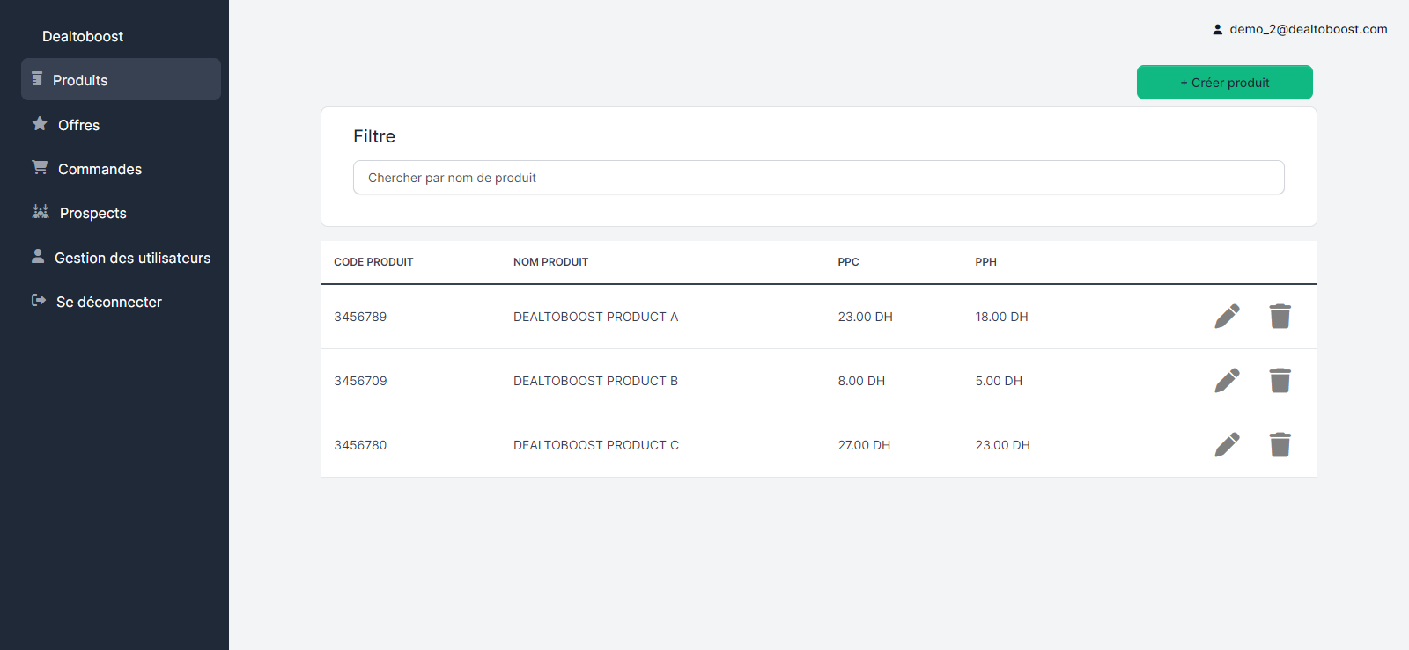Image resolution: width=1409 pixels, height=650 pixels.
Task: Open the edit pencil for DEALTOBOOST PRODUCT C
Action: 1227,444
